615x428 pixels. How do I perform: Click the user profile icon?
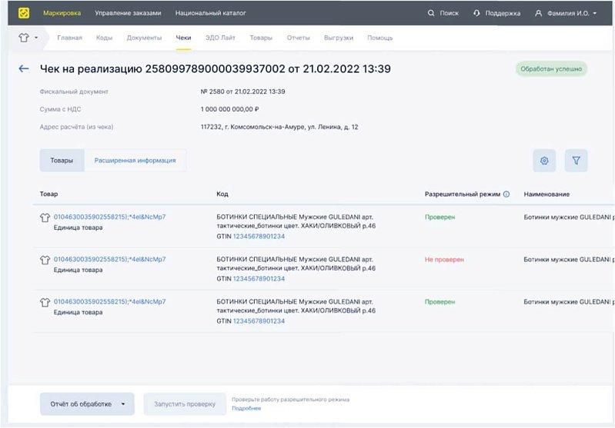(x=539, y=13)
